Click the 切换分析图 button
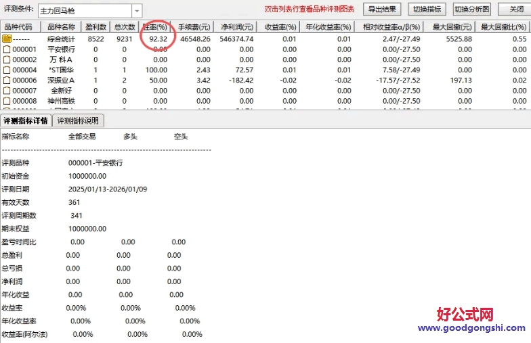Screen dimensions: 531x343 472,9
